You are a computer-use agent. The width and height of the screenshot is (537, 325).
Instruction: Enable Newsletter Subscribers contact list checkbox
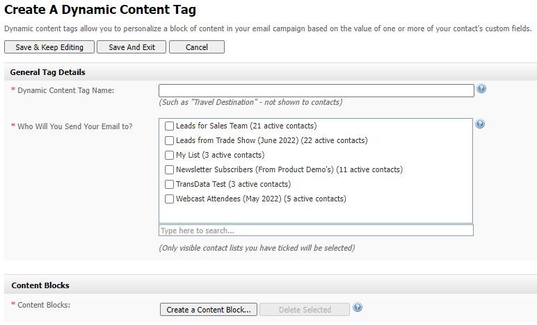tap(169, 170)
